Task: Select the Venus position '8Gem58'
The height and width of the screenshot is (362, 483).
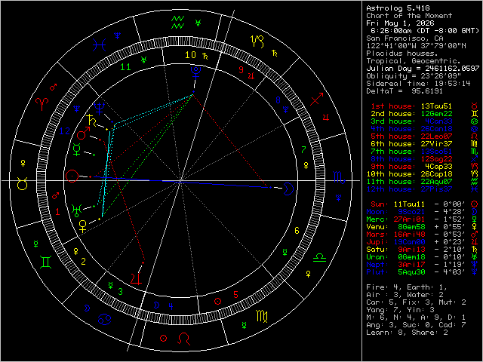Action: [x=411, y=227]
